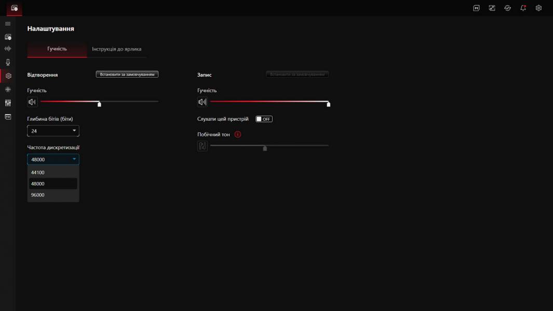
Task: Open notifications with the bell icon
Action: click(523, 8)
